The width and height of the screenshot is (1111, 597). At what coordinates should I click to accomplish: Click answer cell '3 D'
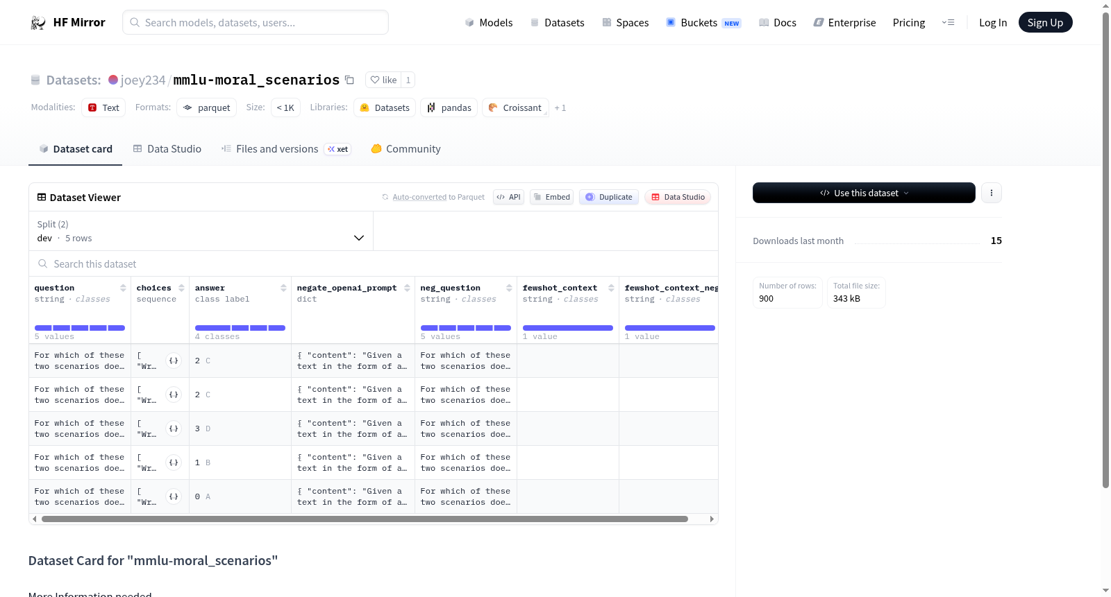coord(240,429)
